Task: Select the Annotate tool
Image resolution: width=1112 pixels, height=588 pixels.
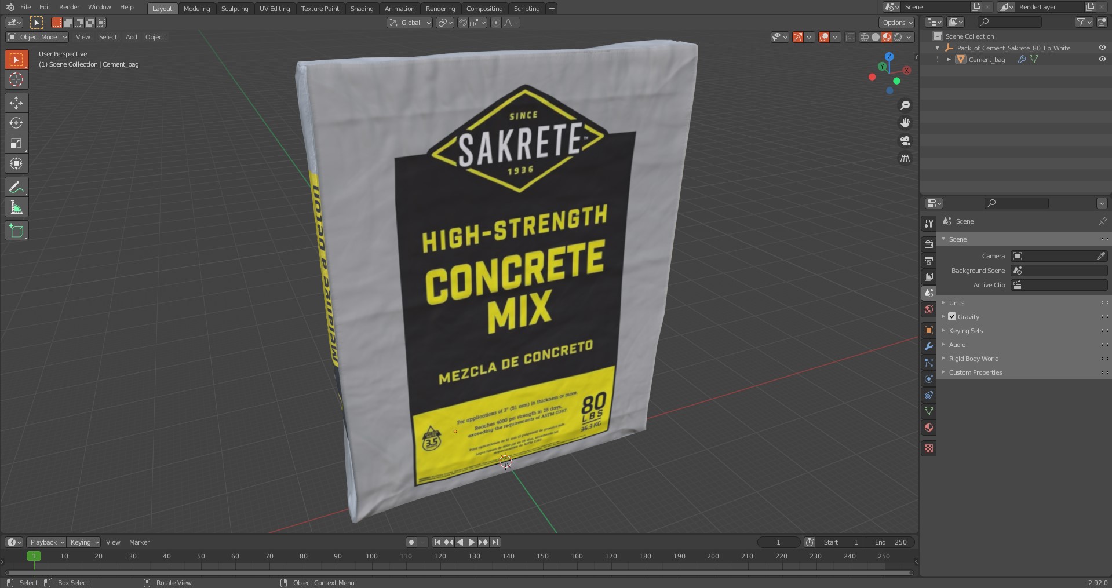Action: tap(16, 187)
